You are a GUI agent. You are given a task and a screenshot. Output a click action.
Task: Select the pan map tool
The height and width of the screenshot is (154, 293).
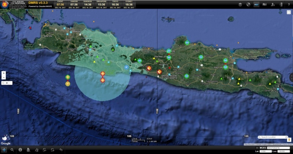point(4,150)
